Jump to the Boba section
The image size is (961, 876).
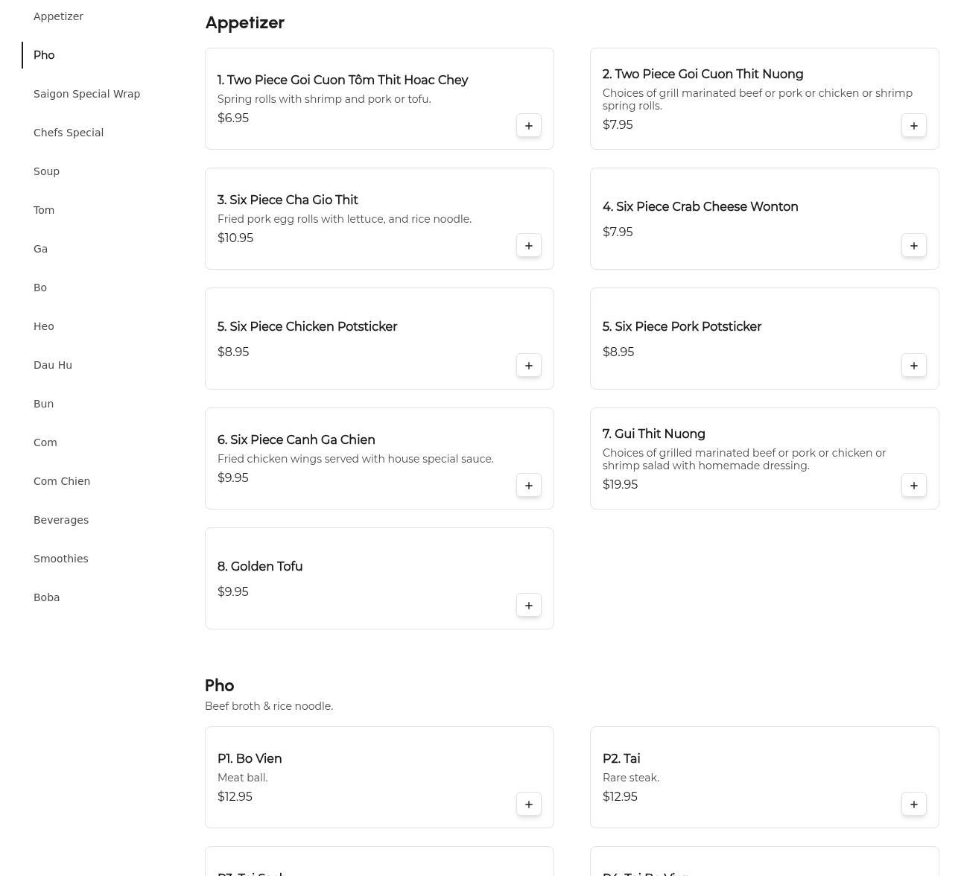pyautogui.click(x=46, y=597)
